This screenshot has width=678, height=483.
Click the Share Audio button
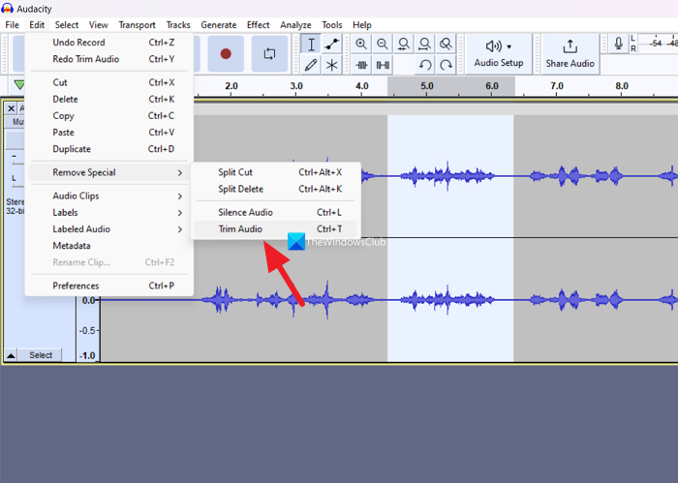click(x=570, y=54)
